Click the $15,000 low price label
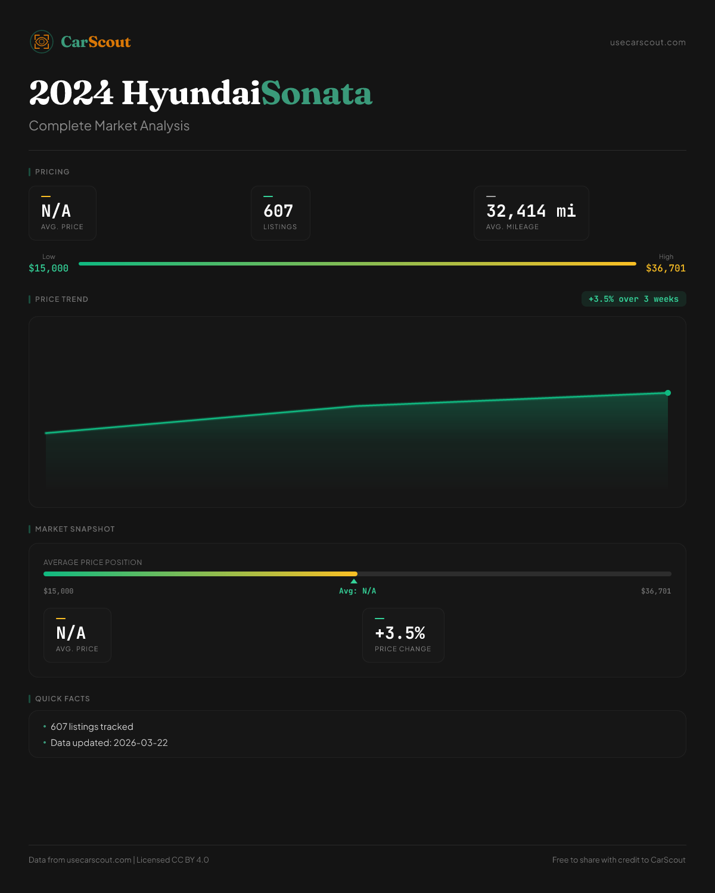Screen dimensions: 715x893 [x=48, y=268]
